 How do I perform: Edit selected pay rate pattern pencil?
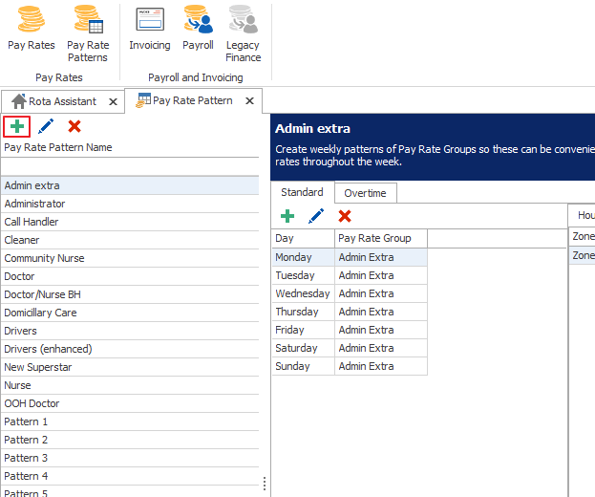pyautogui.click(x=46, y=126)
